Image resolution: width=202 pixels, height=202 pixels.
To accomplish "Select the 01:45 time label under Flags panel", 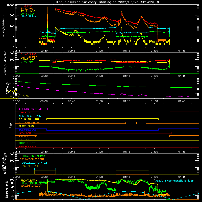I will 182,152.
